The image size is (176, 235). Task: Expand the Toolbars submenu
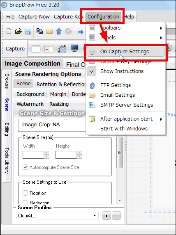pos(126,28)
